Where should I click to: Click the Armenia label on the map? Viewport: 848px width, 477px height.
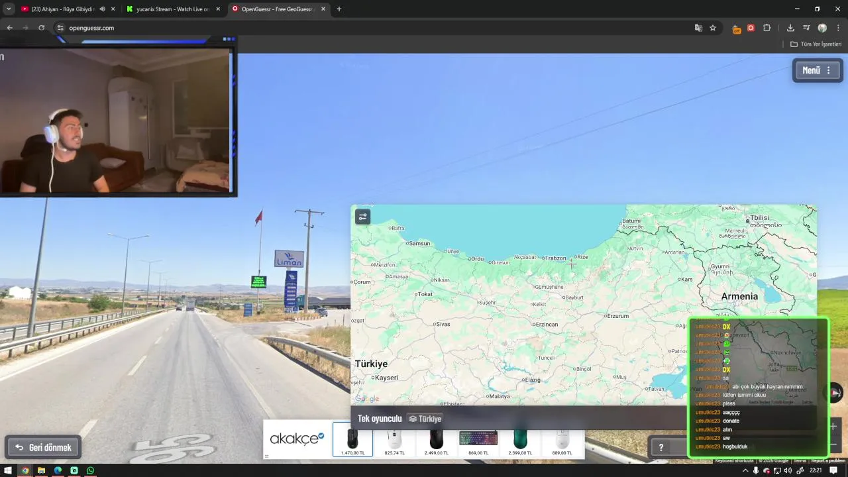click(x=739, y=297)
